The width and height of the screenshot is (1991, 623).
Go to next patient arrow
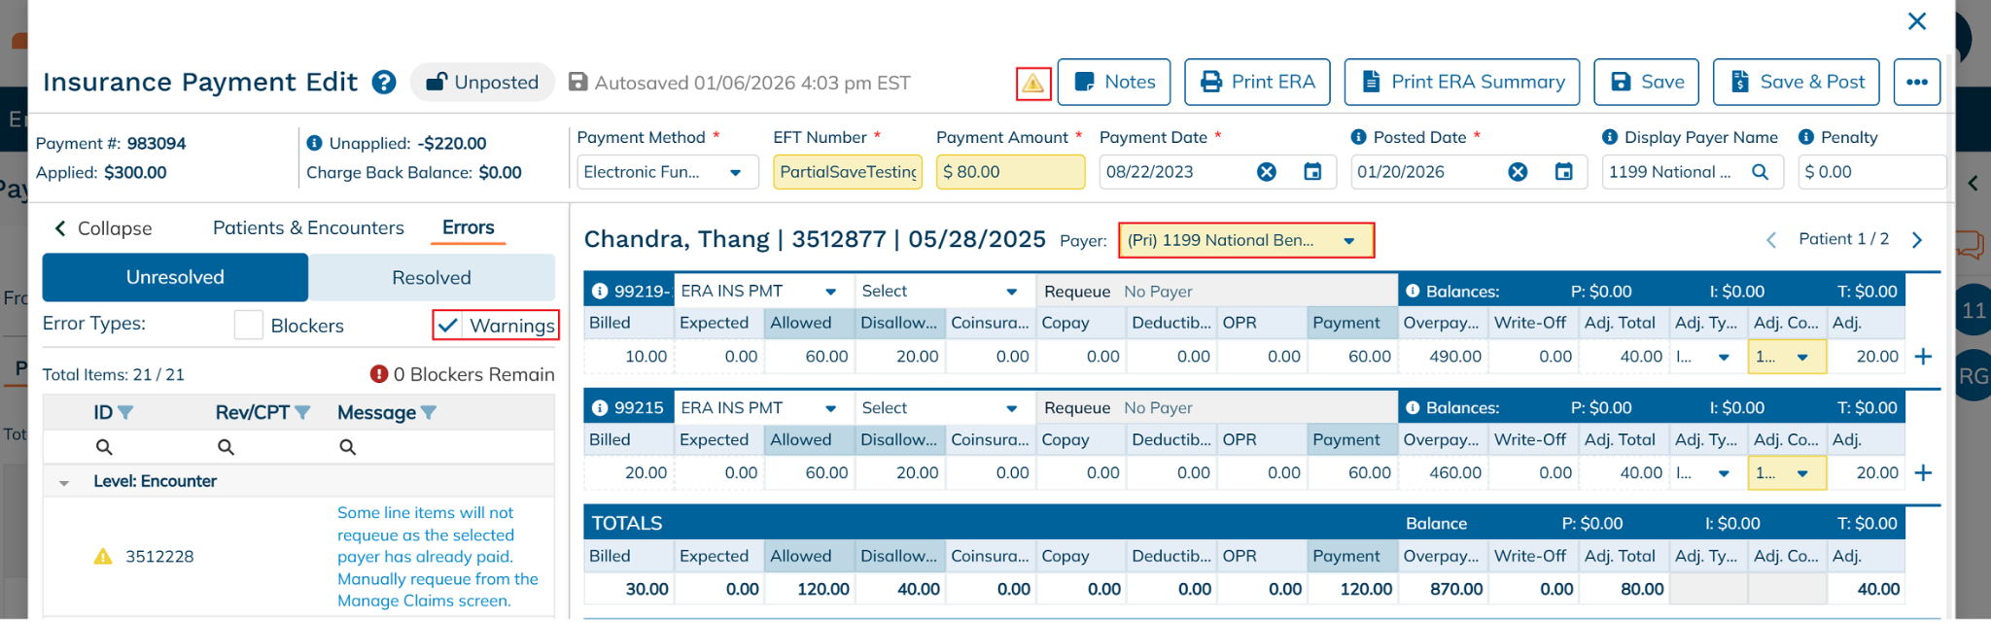click(x=1916, y=240)
